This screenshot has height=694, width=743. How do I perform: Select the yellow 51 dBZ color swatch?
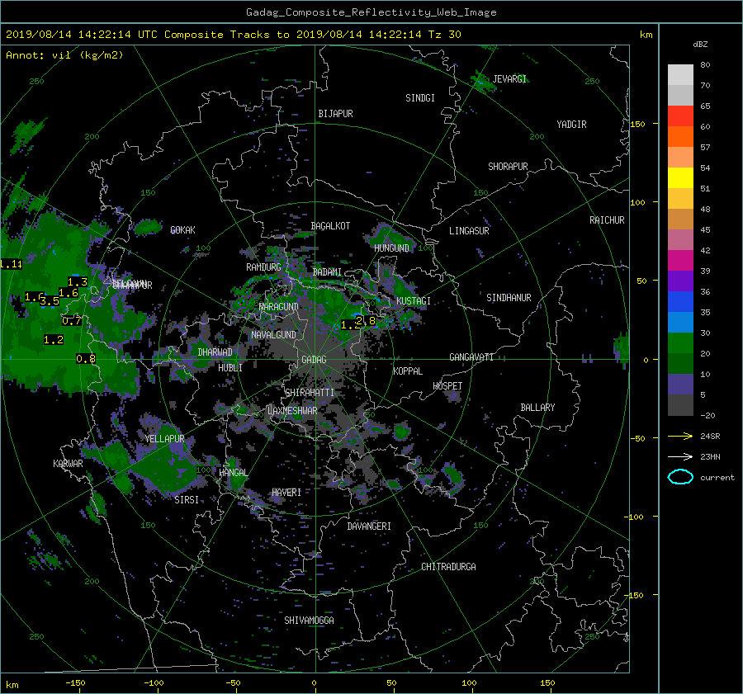click(680, 177)
